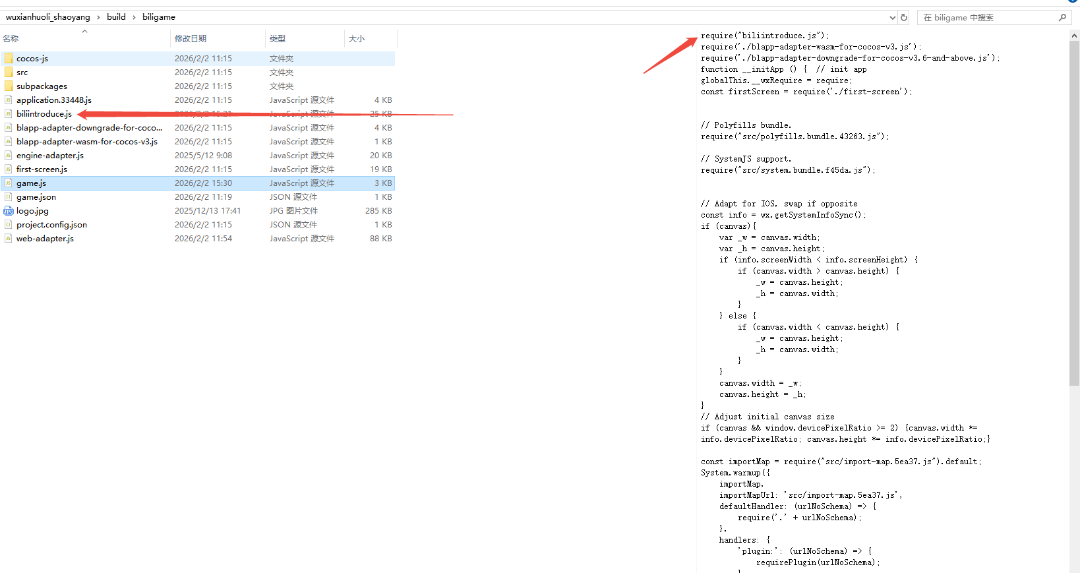Click the 285 KB size cell
This screenshot has width=1080, height=573.
(378, 211)
